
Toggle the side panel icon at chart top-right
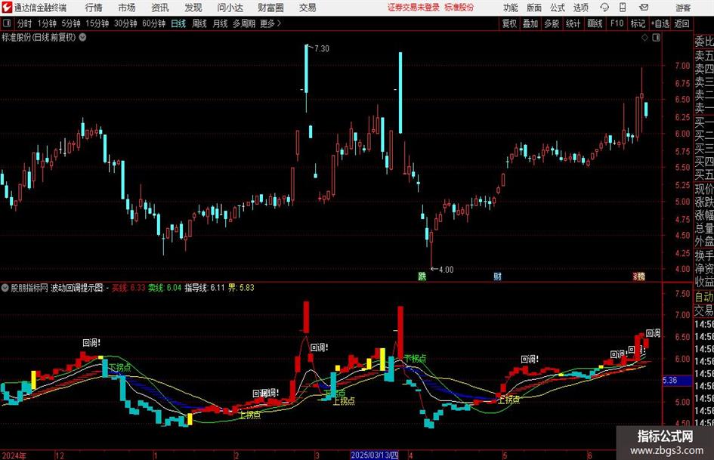coord(656,38)
